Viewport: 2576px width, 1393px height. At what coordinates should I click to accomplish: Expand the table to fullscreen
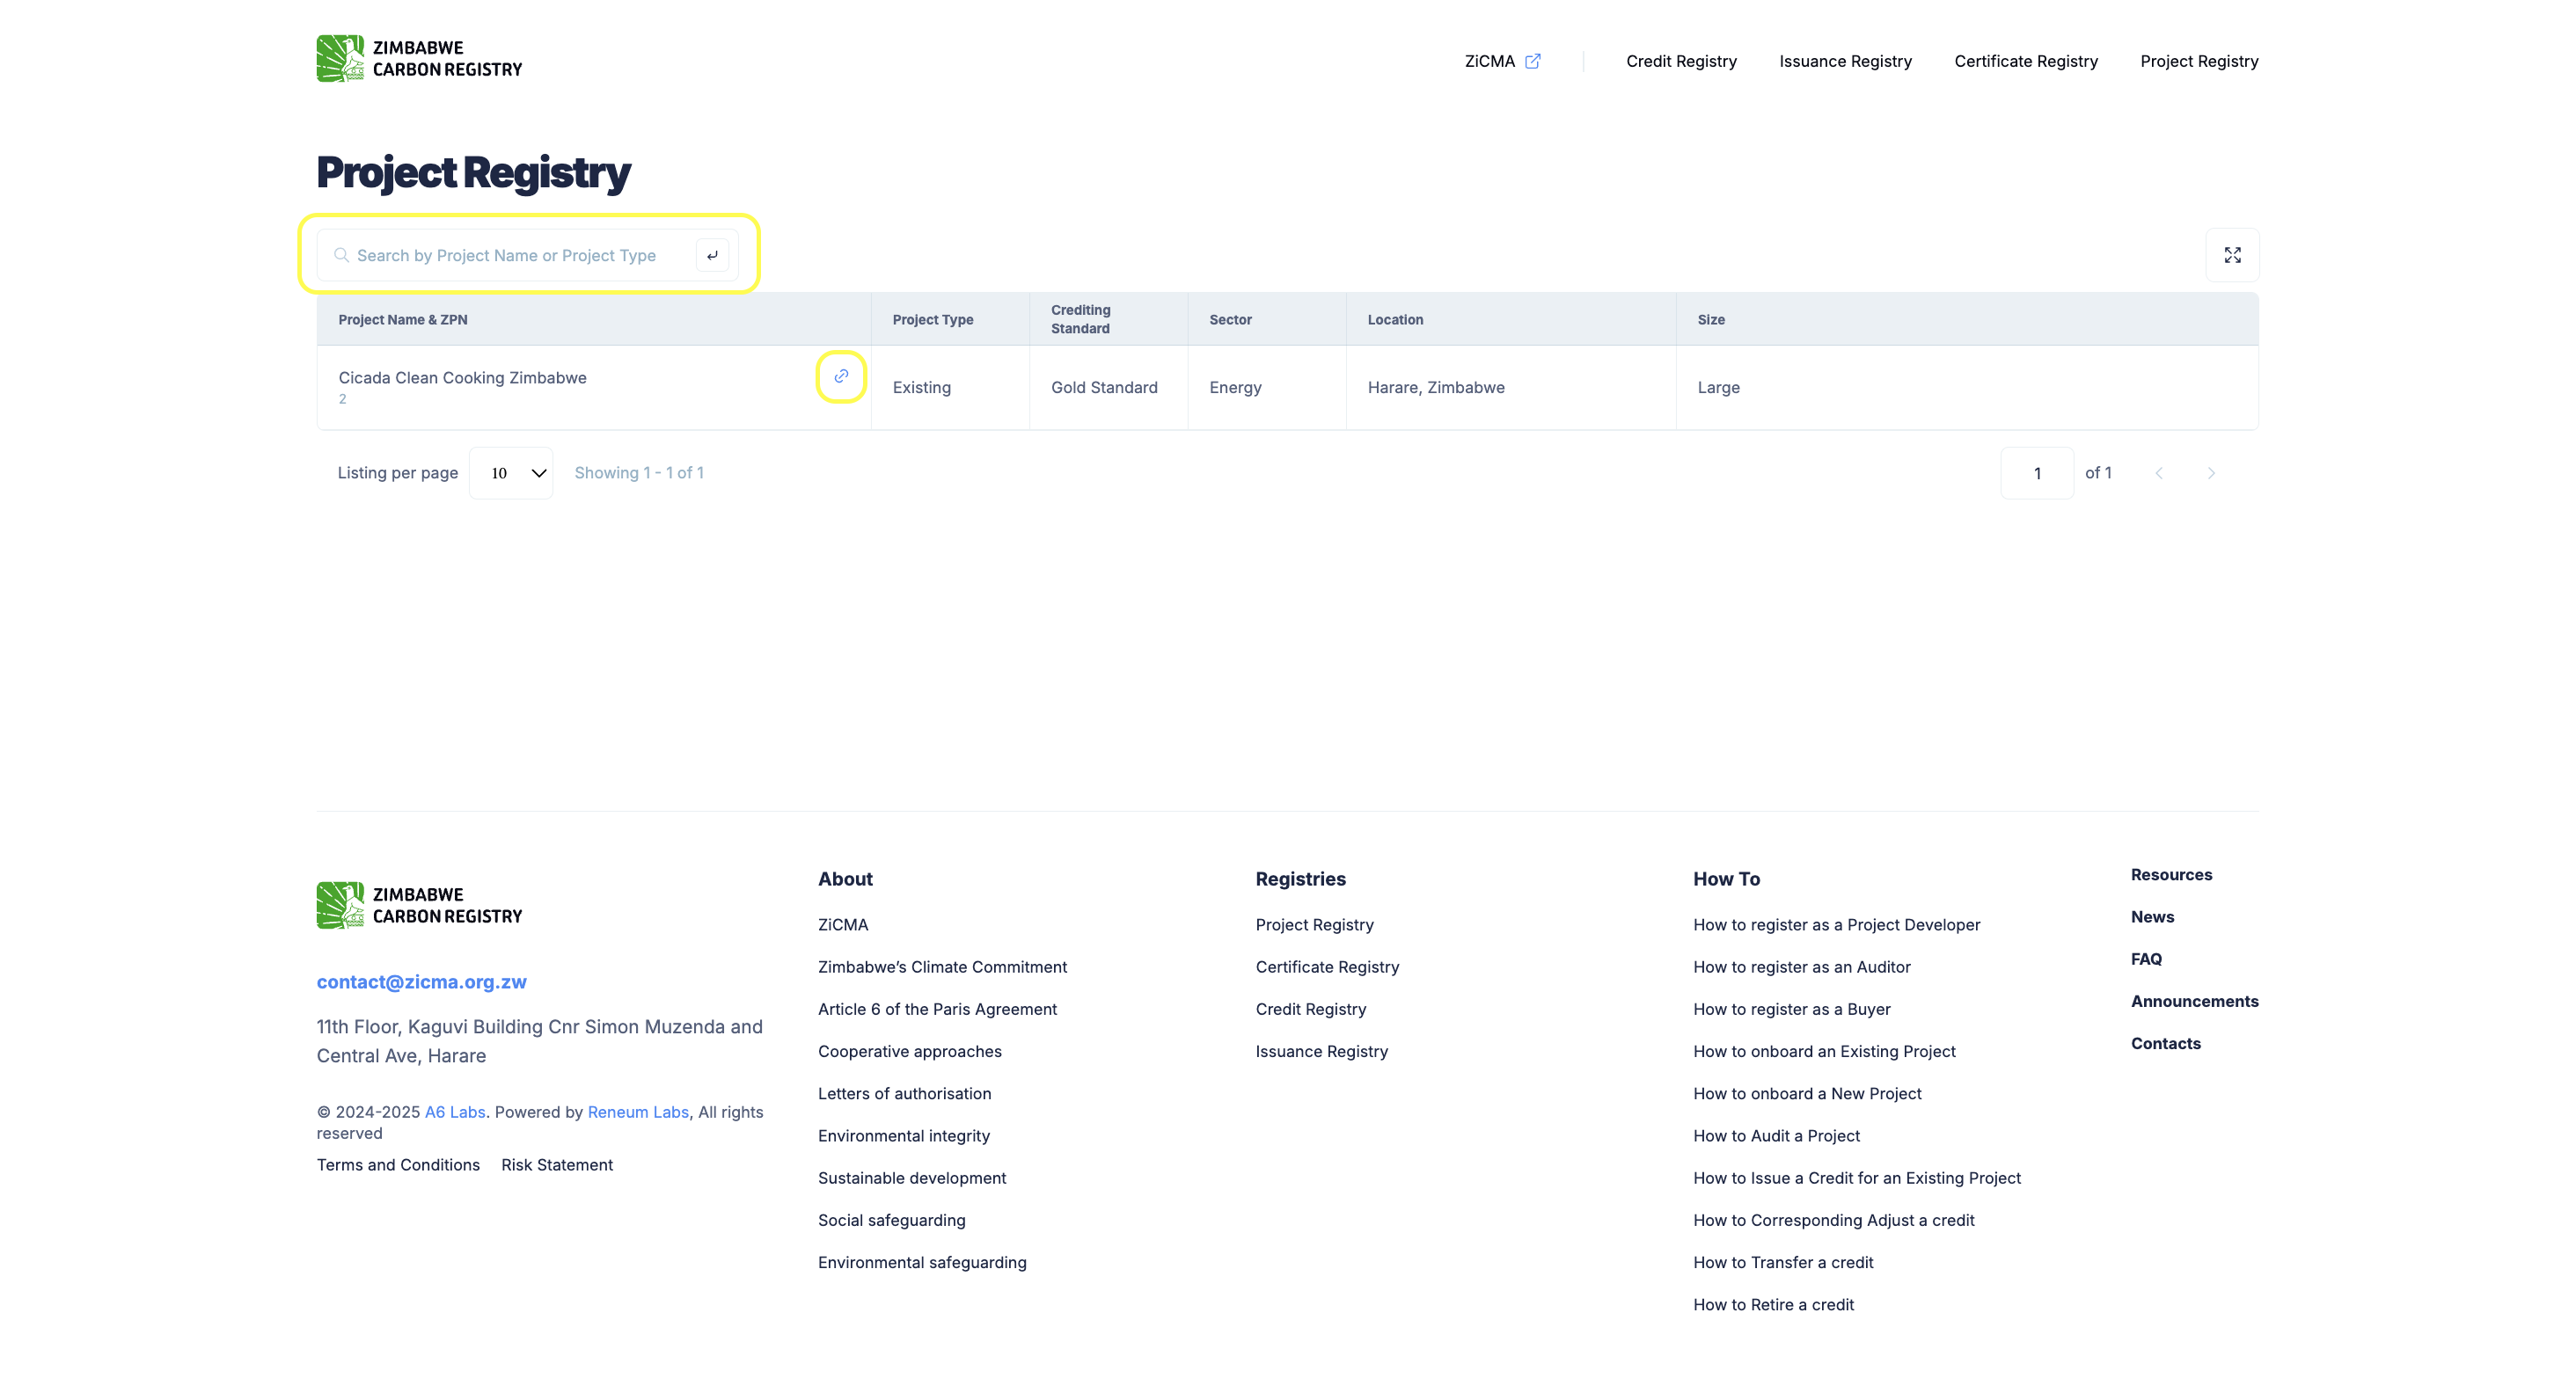(x=2232, y=256)
